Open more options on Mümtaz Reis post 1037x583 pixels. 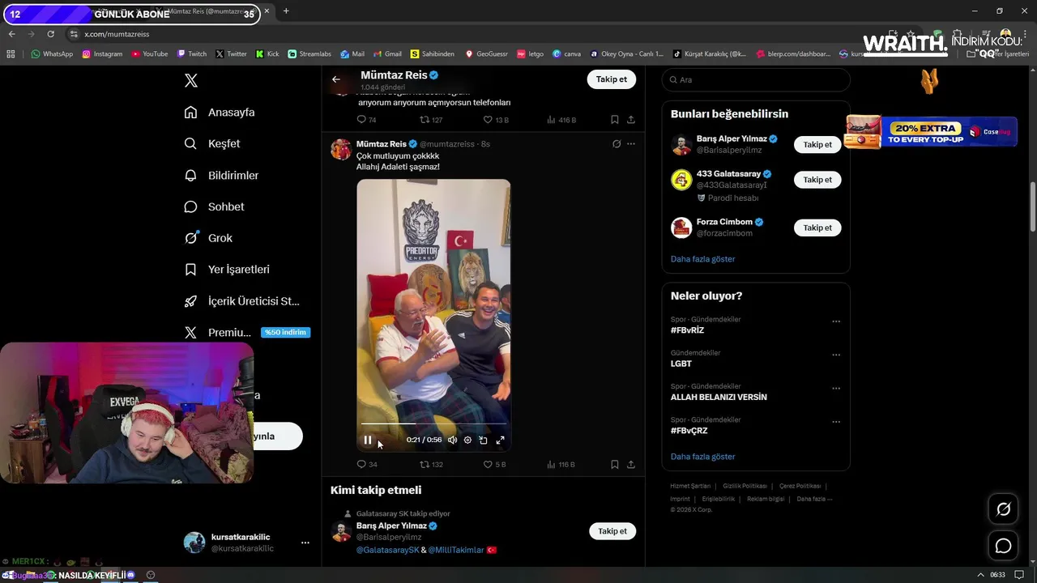pyautogui.click(x=631, y=144)
